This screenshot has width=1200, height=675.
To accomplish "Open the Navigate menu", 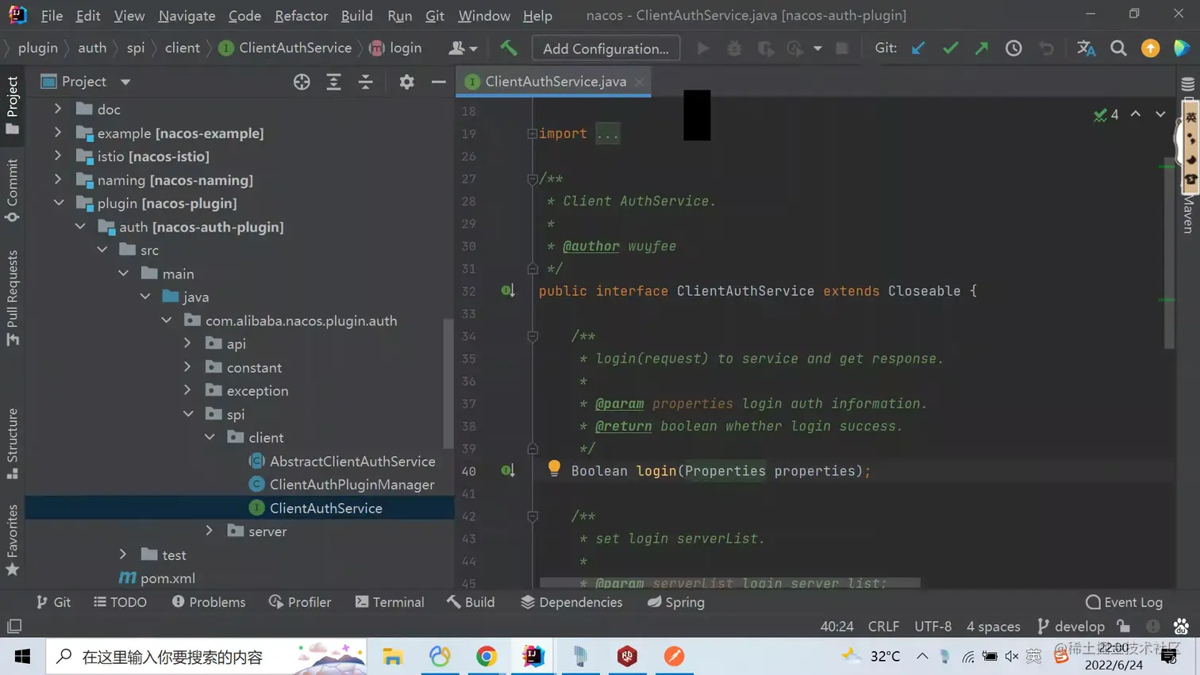I will [x=187, y=15].
